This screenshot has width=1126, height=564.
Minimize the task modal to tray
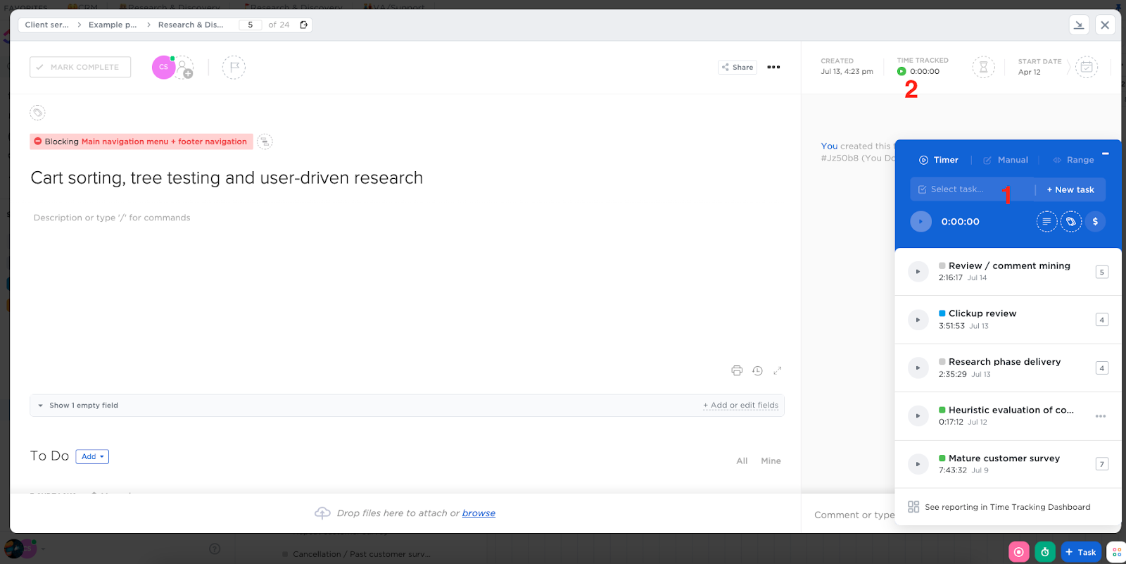[x=1079, y=25]
